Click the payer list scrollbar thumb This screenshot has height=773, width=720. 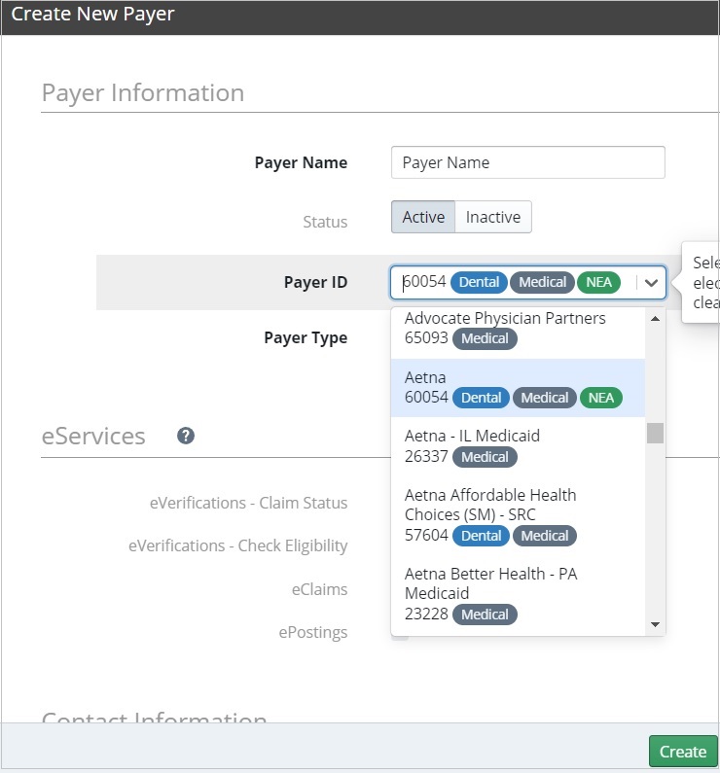655,433
